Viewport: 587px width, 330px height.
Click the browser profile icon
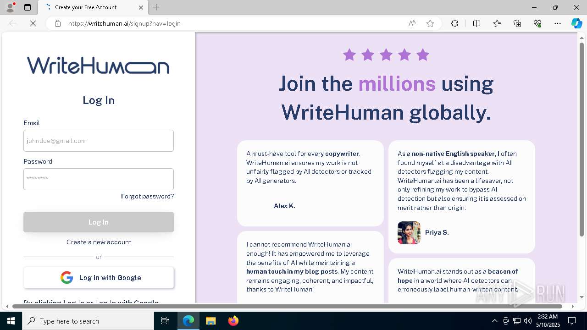[x=10, y=7]
